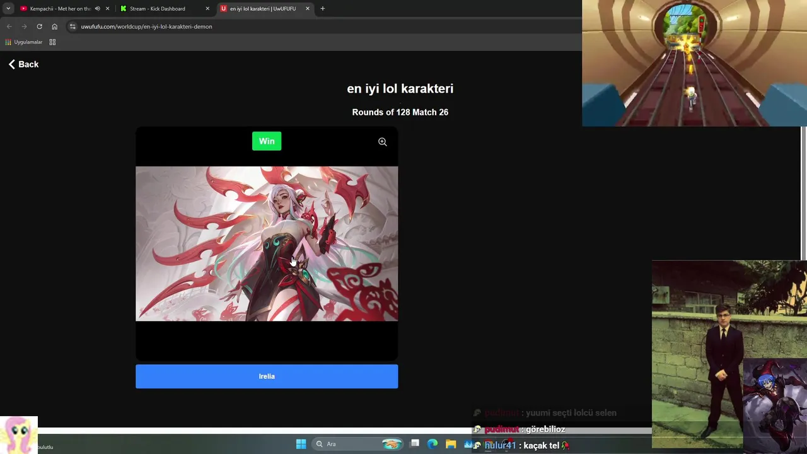Image resolution: width=807 pixels, height=454 pixels.
Task: Open a new browser tab
Action: point(323,9)
